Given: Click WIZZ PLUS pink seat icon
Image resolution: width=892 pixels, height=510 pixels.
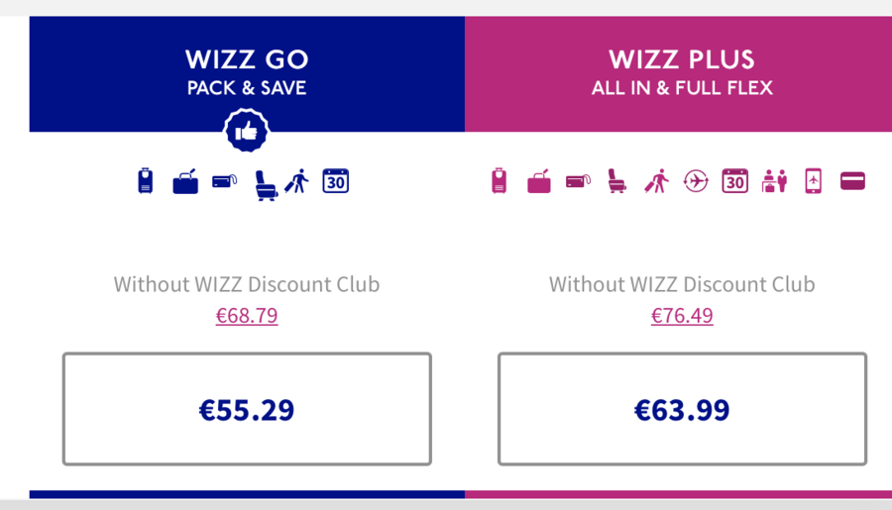Looking at the screenshot, I should 616,181.
